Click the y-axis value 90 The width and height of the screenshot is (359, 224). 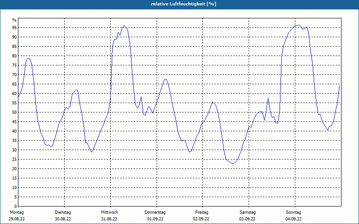[14, 37]
